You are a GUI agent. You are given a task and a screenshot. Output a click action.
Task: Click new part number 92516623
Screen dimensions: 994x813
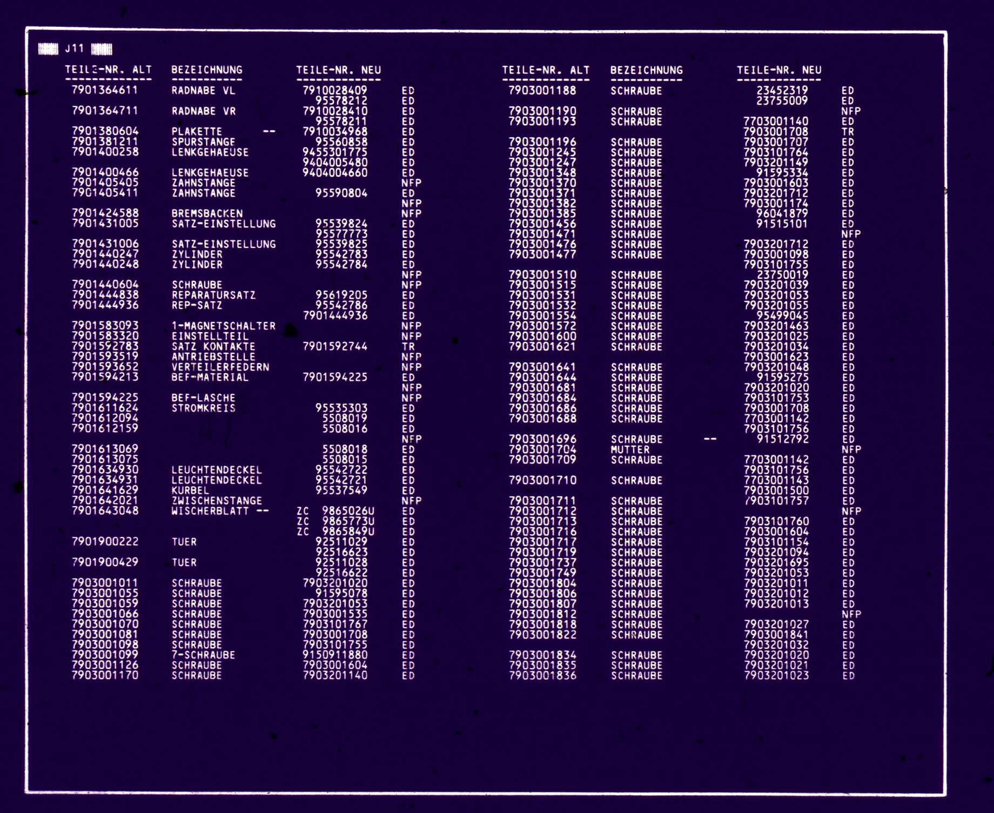[341, 552]
